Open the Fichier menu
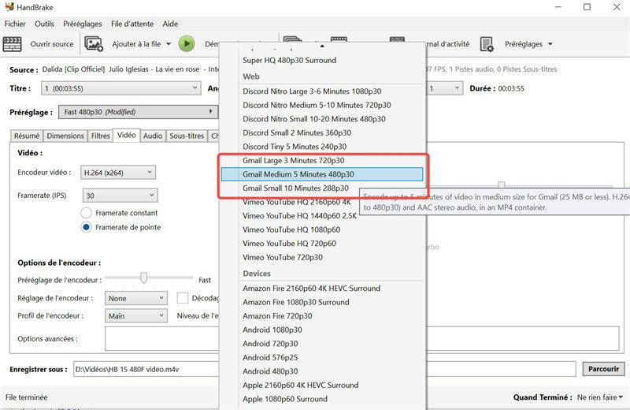Viewport: 630px width, 410px height. 15,24
